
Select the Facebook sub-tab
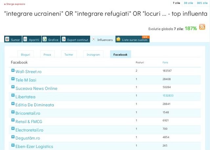(x=120, y=54)
